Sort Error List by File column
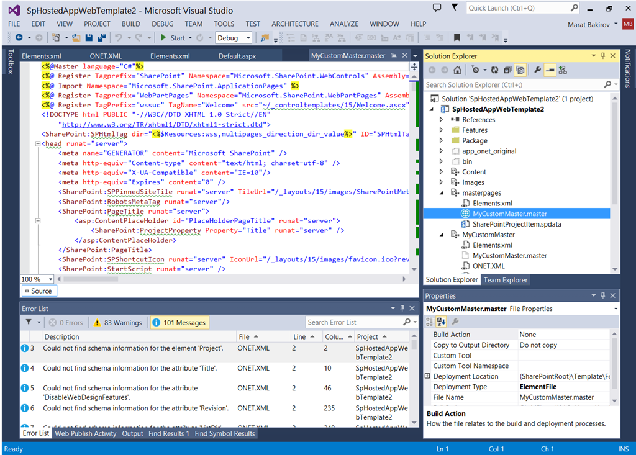 pyautogui.click(x=248, y=336)
